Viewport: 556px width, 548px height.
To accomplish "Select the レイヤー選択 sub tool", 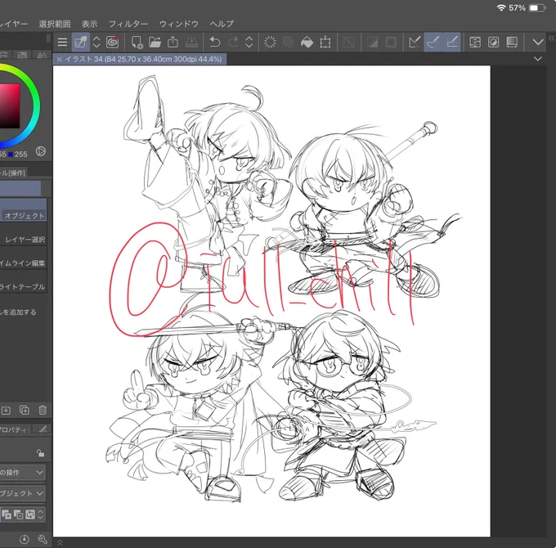I will click(x=24, y=234).
